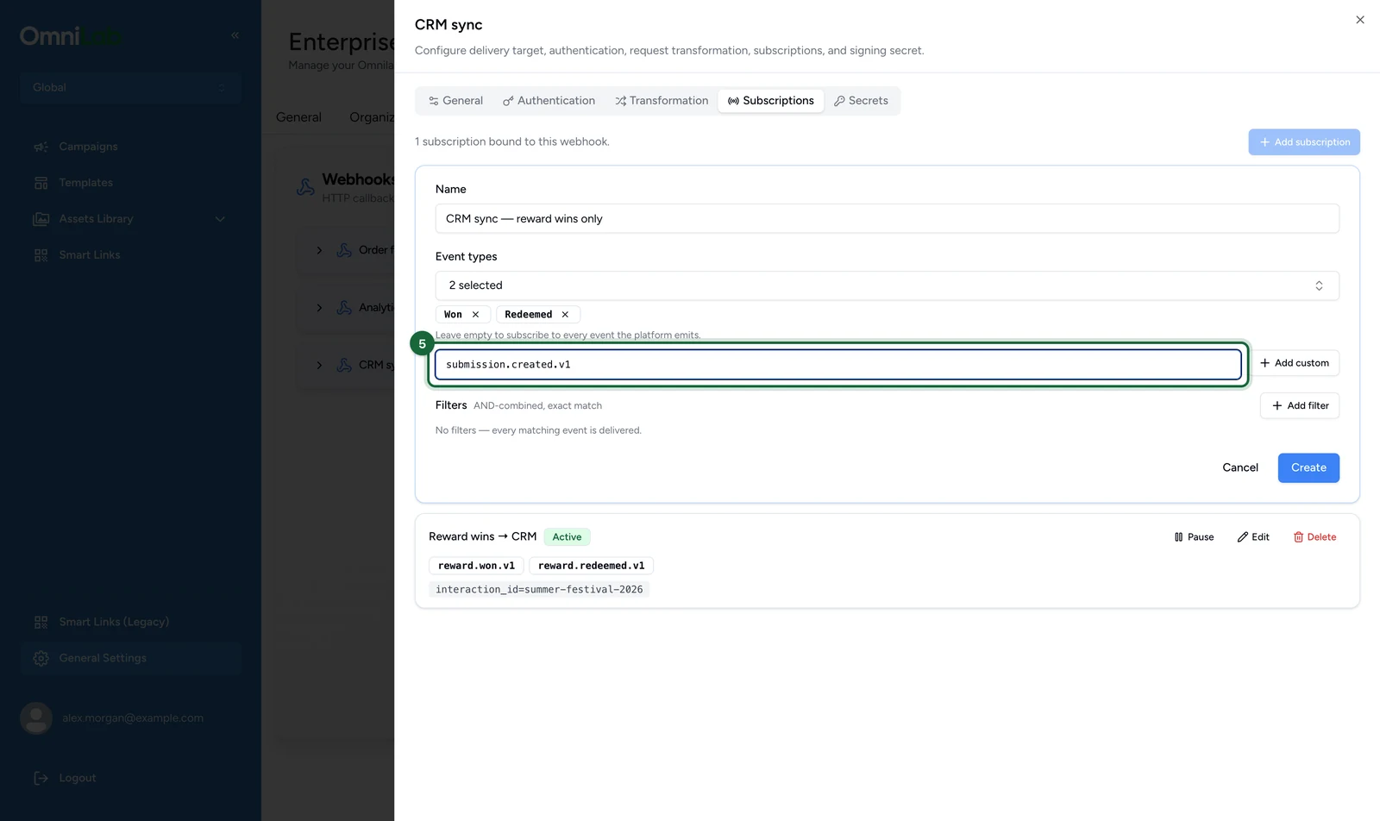The width and height of the screenshot is (1380, 821).
Task: Click the Logout icon
Action: click(x=41, y=778)
